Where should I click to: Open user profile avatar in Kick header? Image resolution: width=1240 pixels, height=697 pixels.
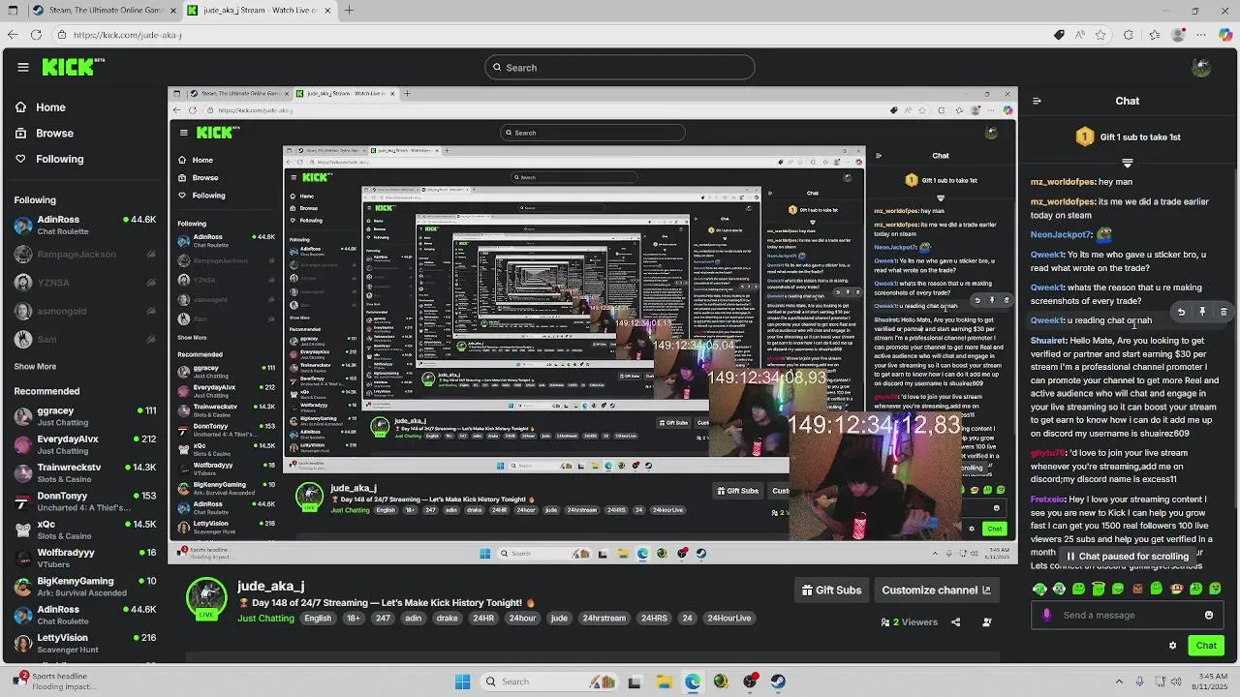(x=1201, y=67)
